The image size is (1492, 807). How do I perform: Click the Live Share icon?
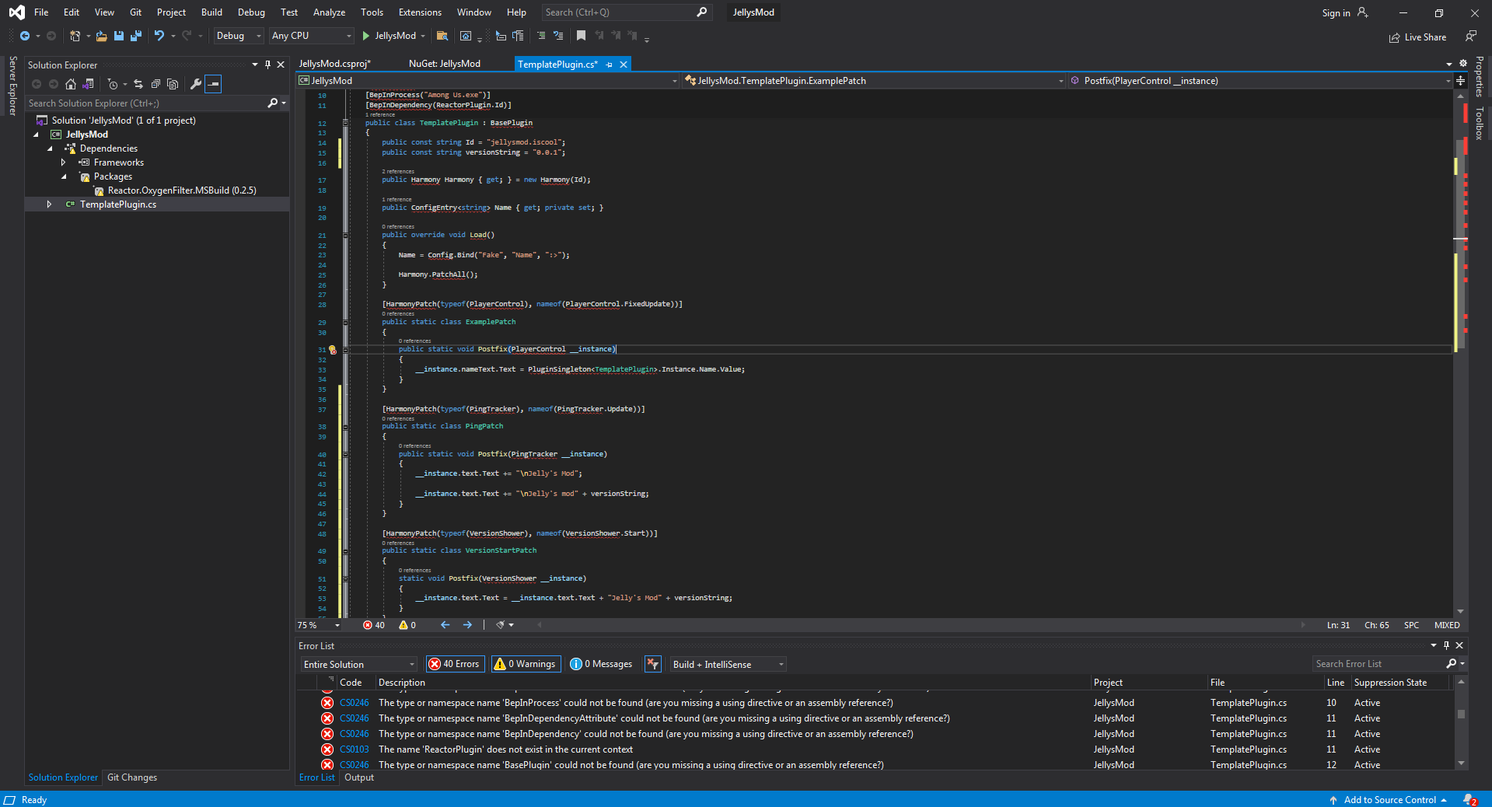(x=1394, y=37)
